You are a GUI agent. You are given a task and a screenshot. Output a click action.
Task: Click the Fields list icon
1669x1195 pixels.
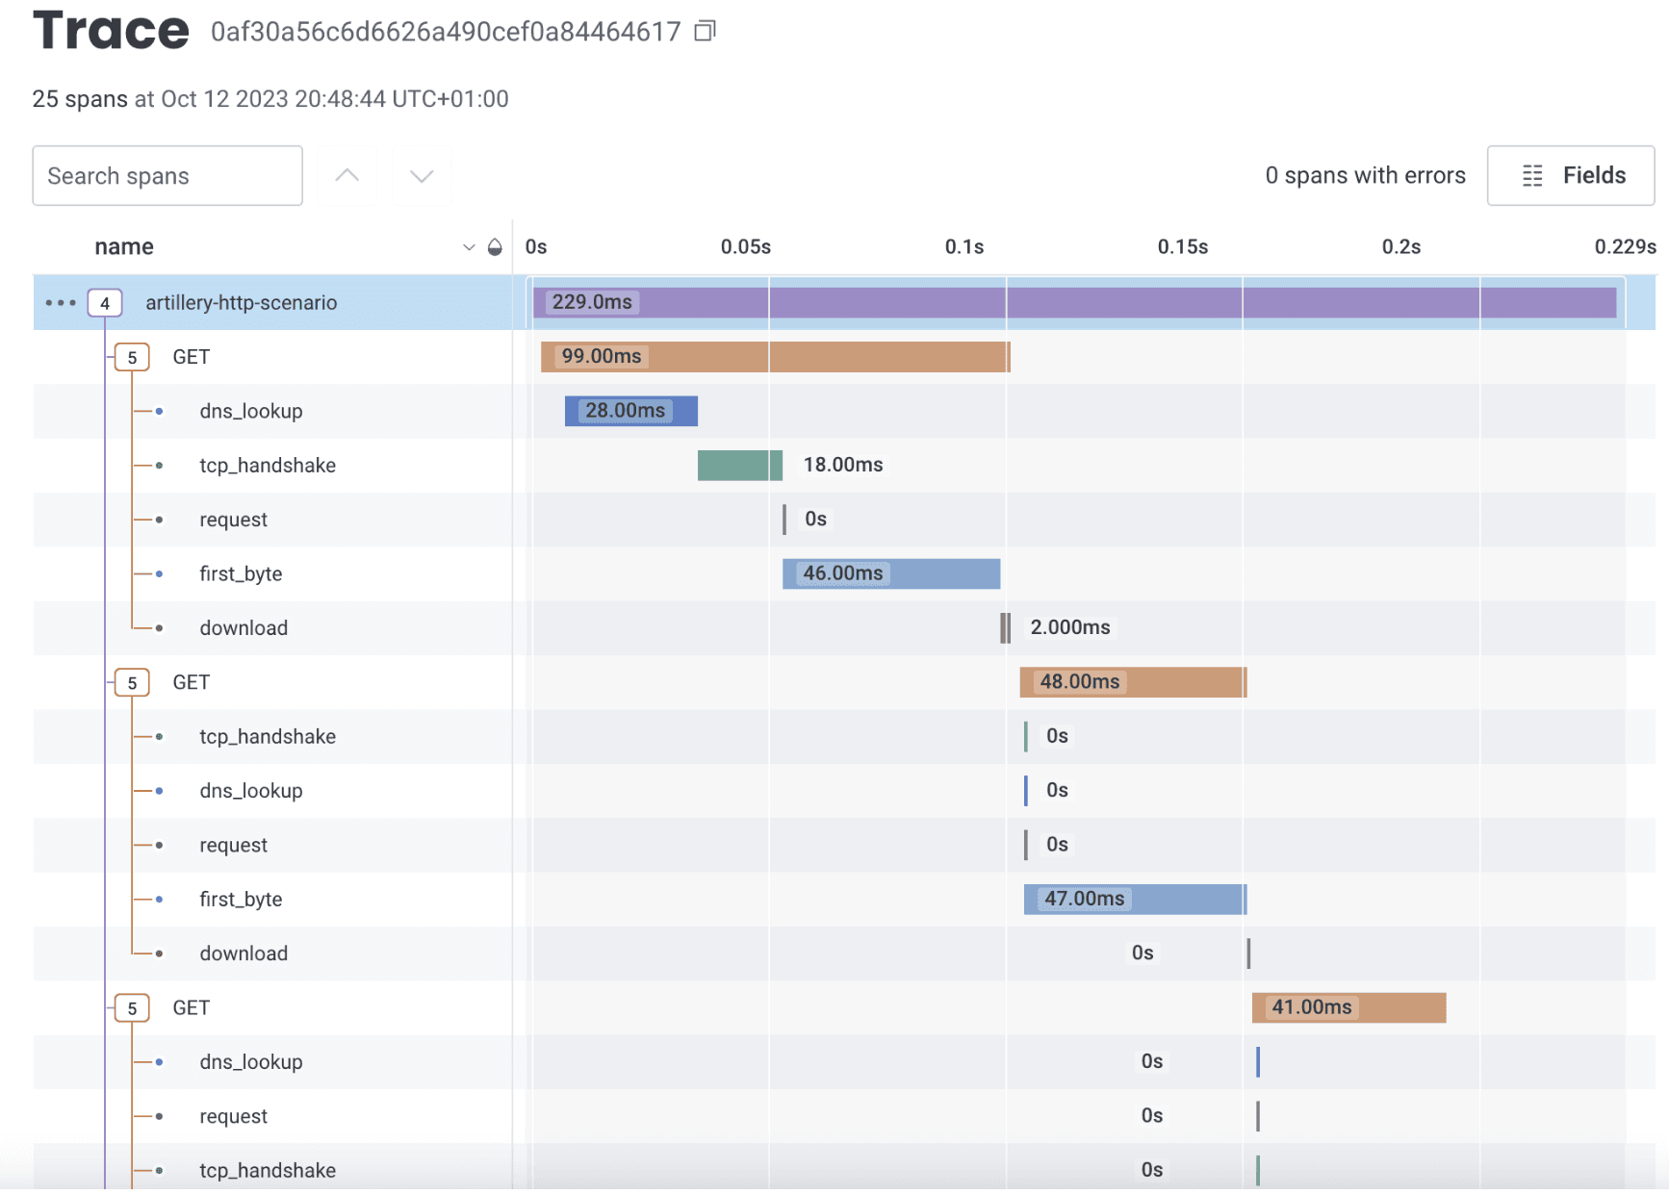click(x=1532, y=175)
